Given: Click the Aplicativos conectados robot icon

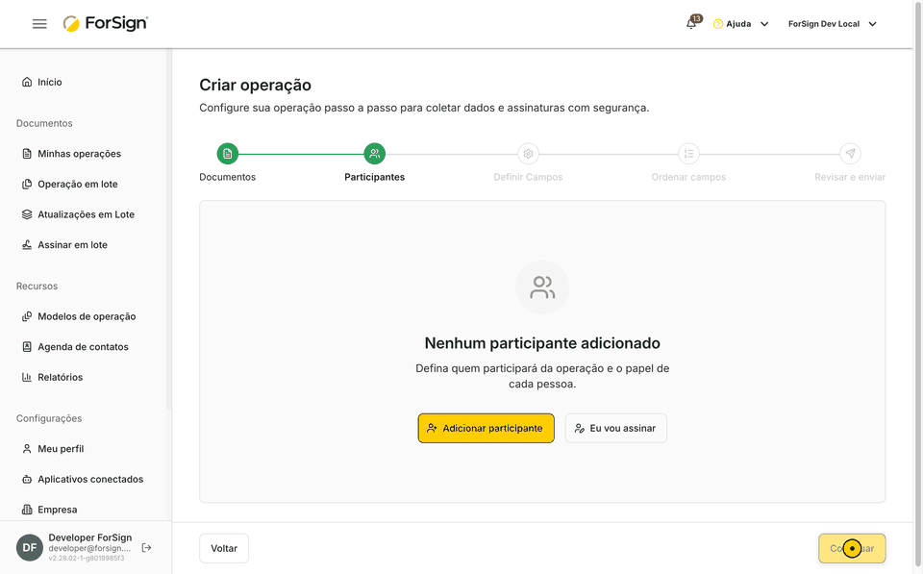Looking at the screenshot, I should pos(27,479).
